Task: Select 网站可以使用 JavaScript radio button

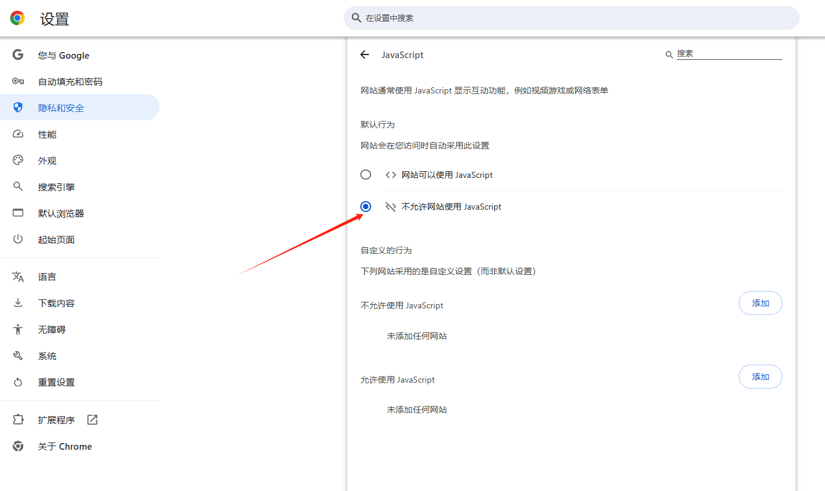Action: (x=366, y=175)
